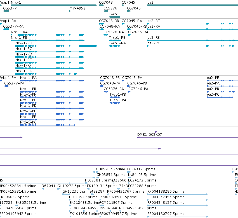Click the Nrx-1-RA transcript label
Image resolution: width=238 pixels, height=218 pixels.
(x=19, y=32)
